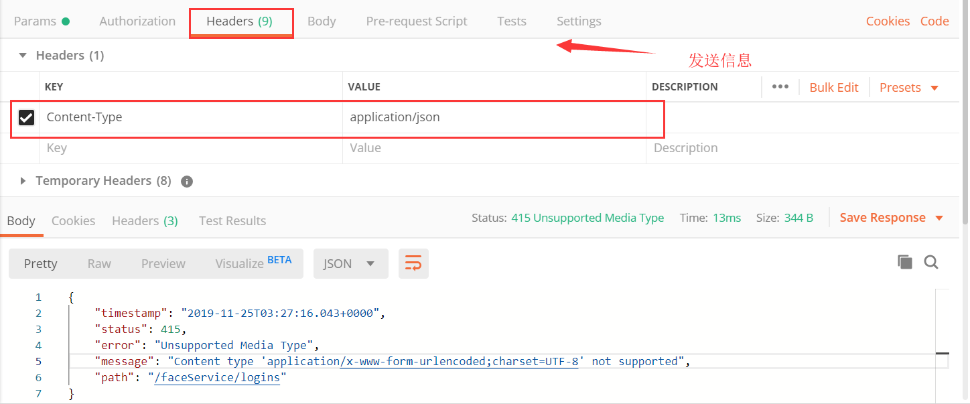Open the Pre-request Script tab
The height and width of the screenshot is (404, 970).
pos(416,21)
